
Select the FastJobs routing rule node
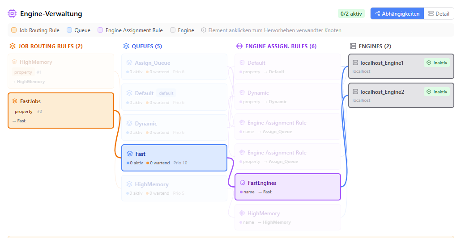click(61, 111)
